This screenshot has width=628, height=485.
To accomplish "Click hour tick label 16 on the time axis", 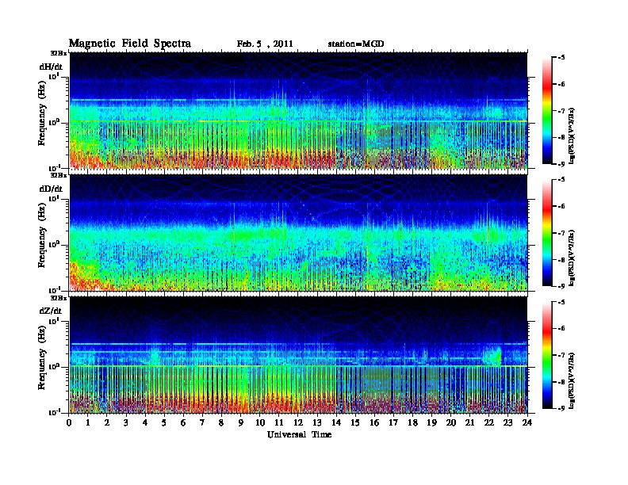I will coord(374,422).
